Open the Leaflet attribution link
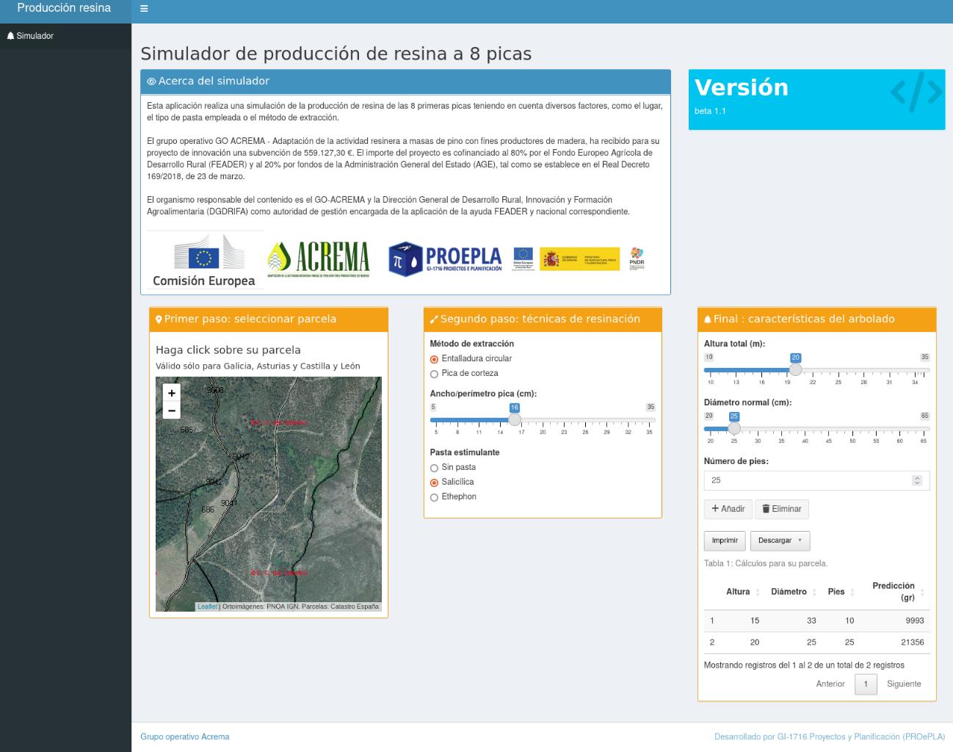 click(207, 607)
